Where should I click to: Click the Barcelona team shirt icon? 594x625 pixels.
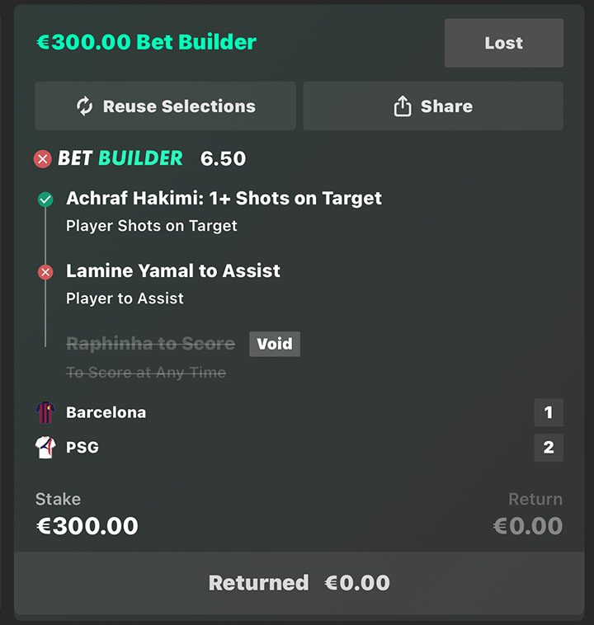click(x=45, y=412)
